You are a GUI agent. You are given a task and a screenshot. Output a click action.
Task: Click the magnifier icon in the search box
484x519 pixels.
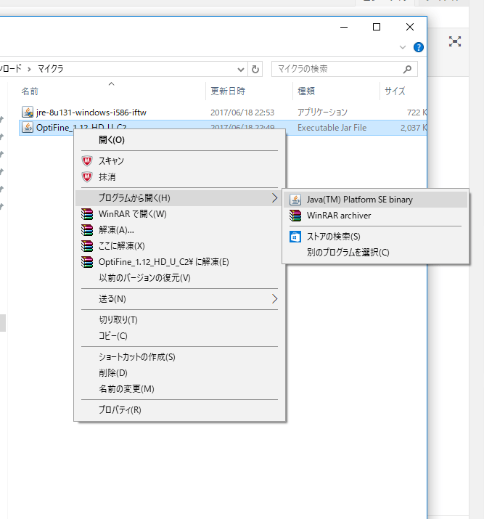pos(407,69)
